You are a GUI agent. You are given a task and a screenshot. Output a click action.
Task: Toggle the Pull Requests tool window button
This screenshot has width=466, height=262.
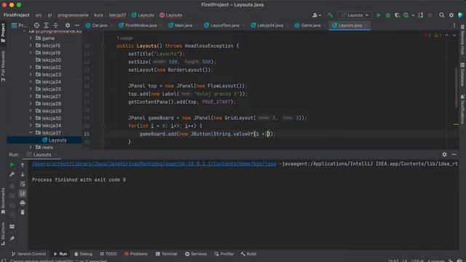coord(3,66)
